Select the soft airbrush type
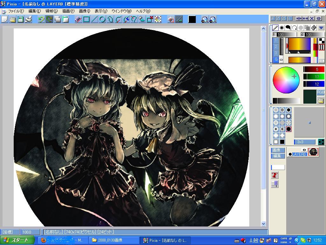This screenshot has height=245, width=326. pyautogui.click(x=282, y=27)
